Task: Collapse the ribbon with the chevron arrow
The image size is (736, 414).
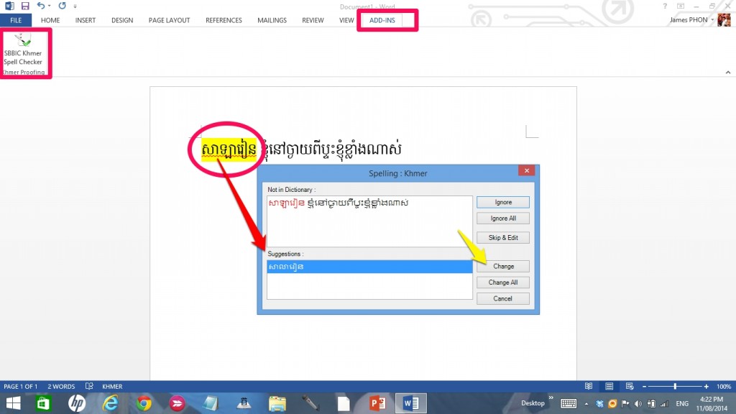Action: (727, 72)
